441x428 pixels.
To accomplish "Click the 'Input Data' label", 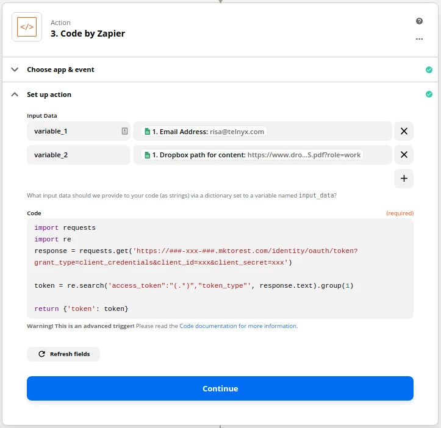I will [x=42, y=116].
